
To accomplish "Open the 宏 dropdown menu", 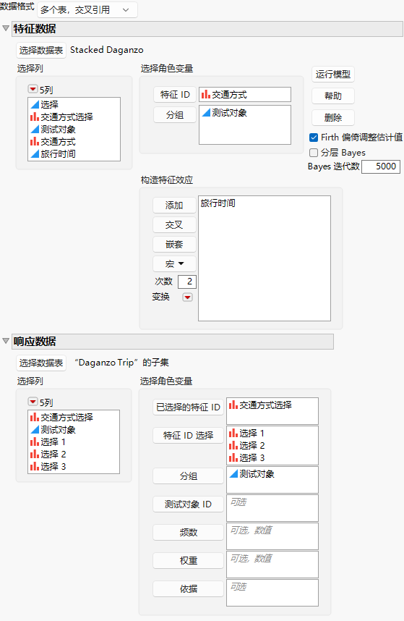I will point(174,263).
